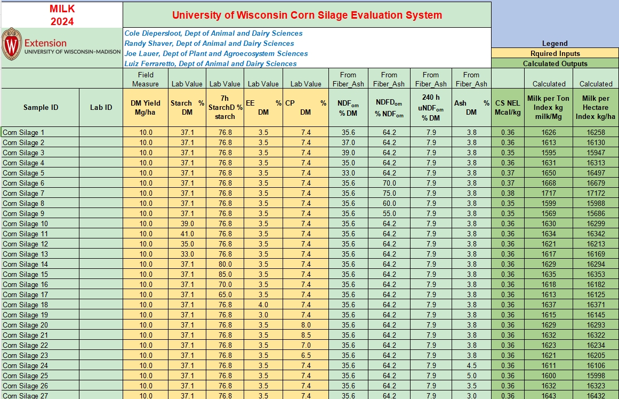Viewport: 619px width, 399px height.
Task: Click NDFDom value 75.0 for Corn Silage 7
Action: coord(389,193)
